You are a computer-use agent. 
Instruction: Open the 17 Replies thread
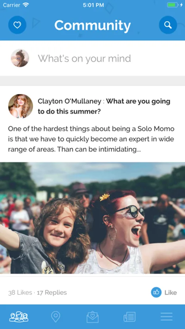click(x=52, y=292)
